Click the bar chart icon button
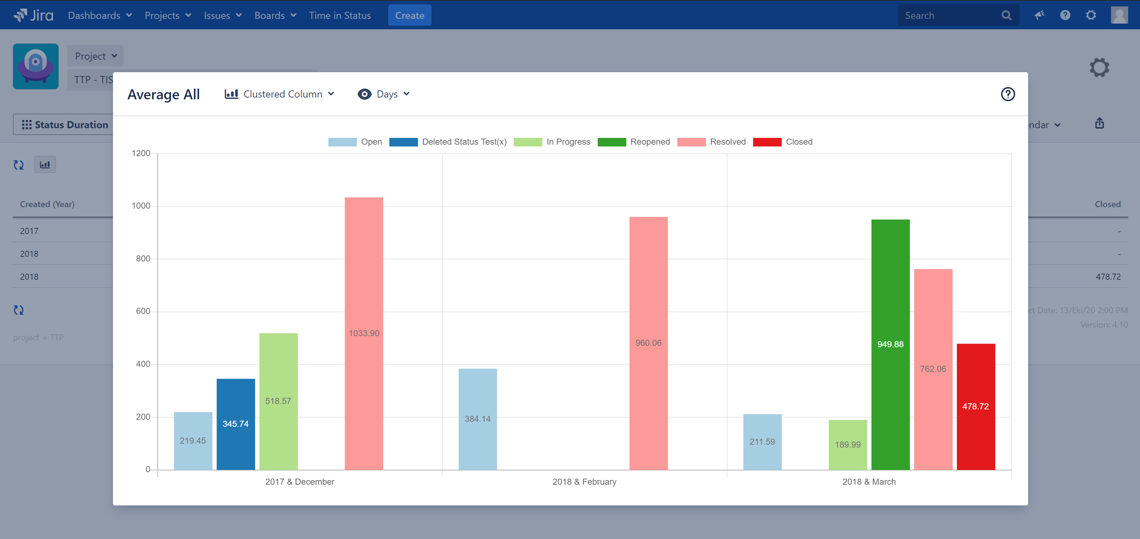This screenshot has height=539, width=1140. [45, 164]
